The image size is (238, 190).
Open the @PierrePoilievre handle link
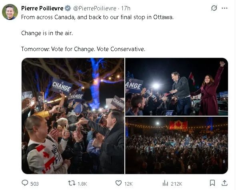95,8
